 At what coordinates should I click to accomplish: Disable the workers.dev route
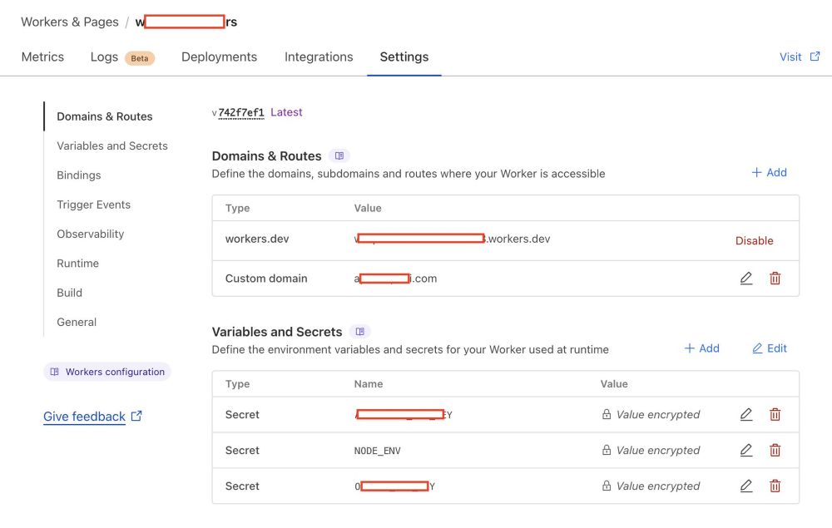pyautogui.click(x=754, y=241)
